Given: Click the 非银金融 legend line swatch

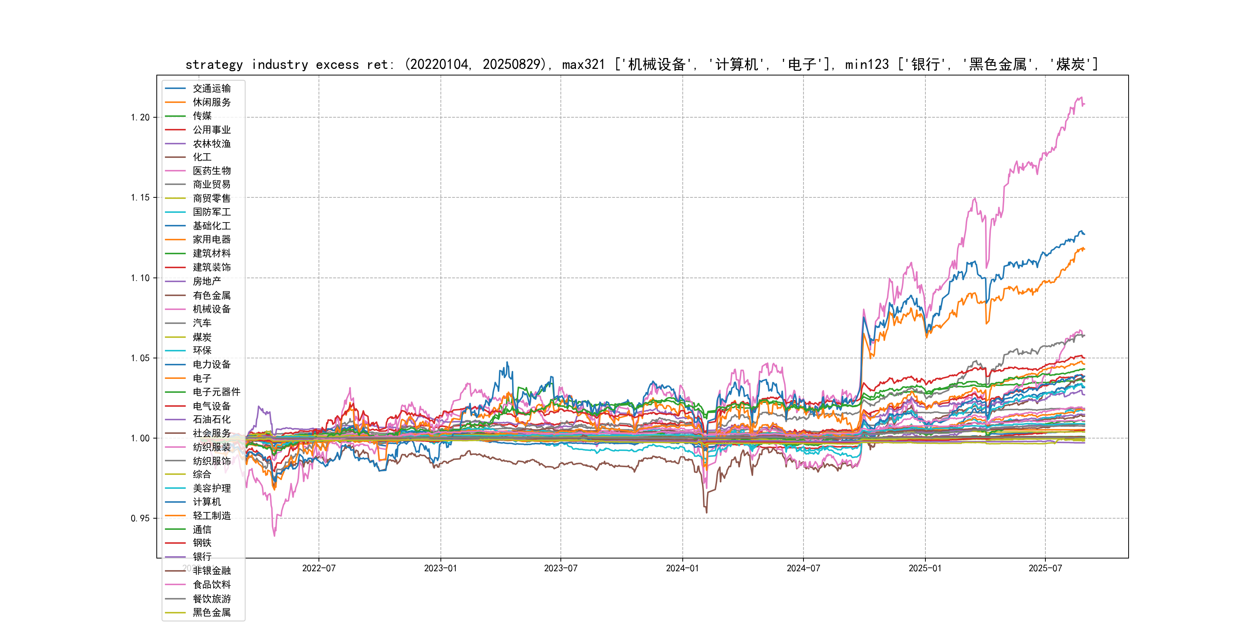Looking at the screenshot, I should pos(175,570).
